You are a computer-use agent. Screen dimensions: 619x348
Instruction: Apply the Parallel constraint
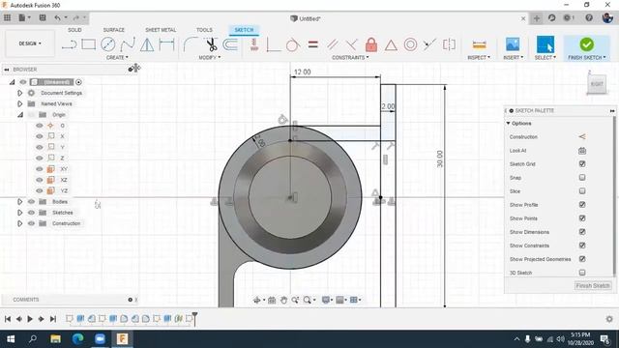(x=333, y=44)
